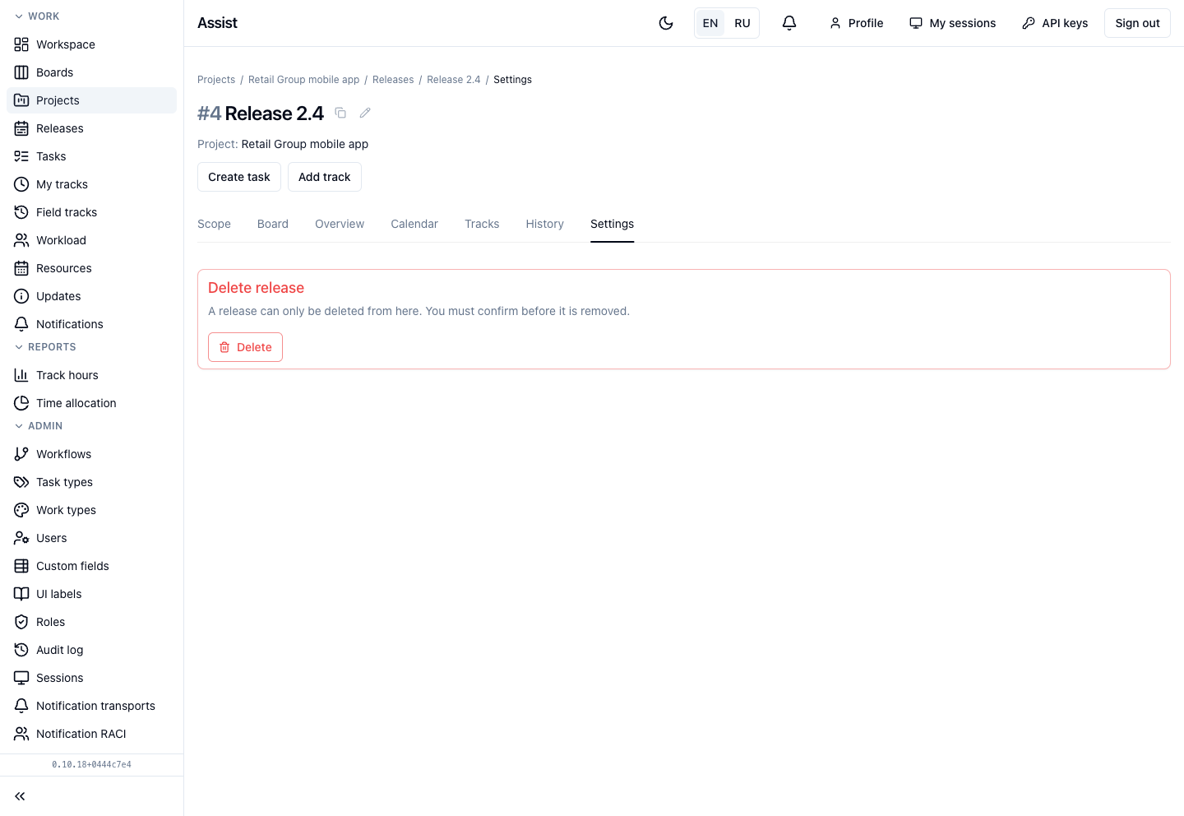The width and height of the screenshot is (1184, 816).
Task: Select the EN language option
Action: point(710,23)
